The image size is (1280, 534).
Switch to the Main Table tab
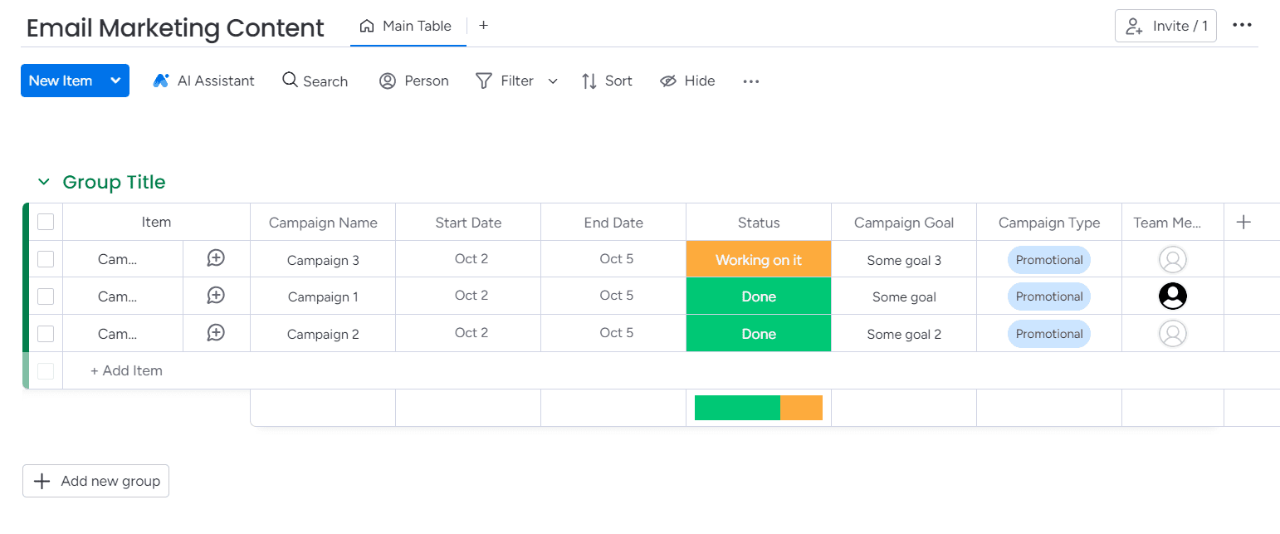click(x=407, y=26)
